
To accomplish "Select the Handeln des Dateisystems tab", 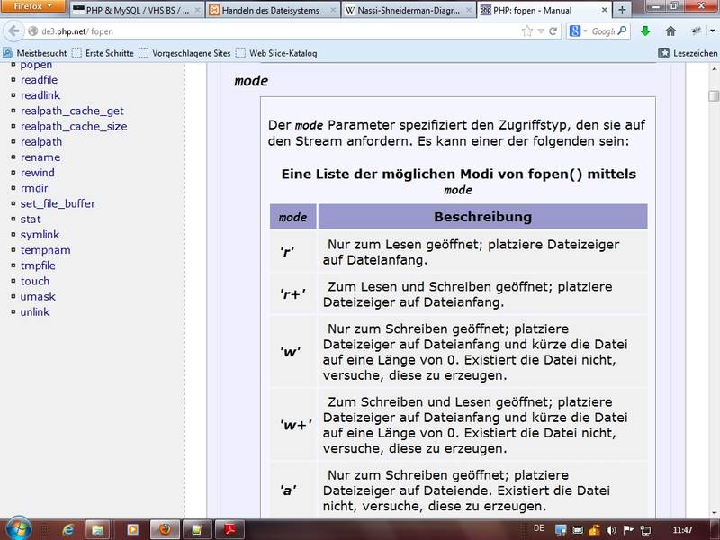I will [270, 11].
